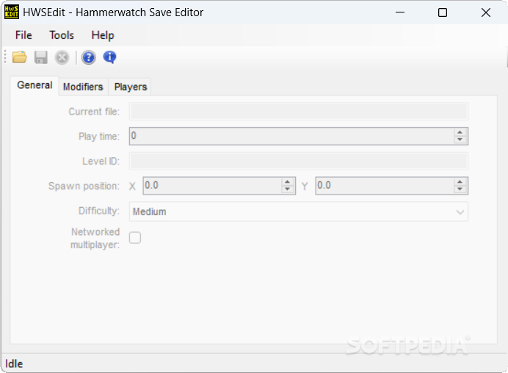The width and height of the screenshot is (508, 373).
Task: Open the Help menu
Action: [103, 35]
